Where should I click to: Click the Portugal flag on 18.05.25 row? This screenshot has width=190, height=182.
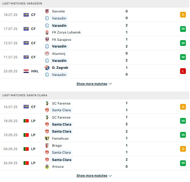click(26, 121)
